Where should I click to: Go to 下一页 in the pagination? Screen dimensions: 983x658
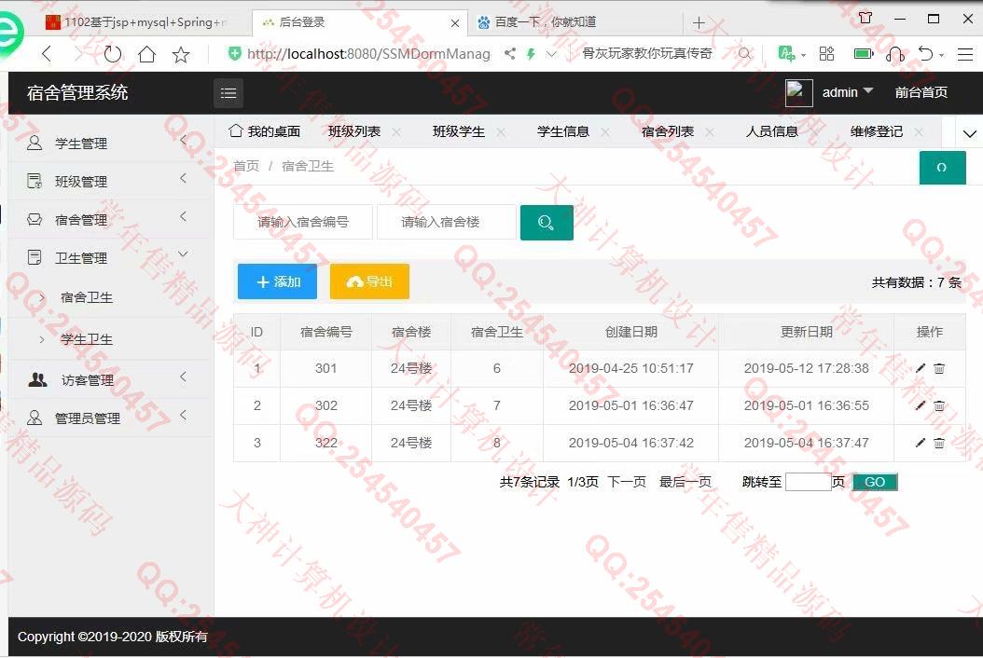click(x=627, y=482)
